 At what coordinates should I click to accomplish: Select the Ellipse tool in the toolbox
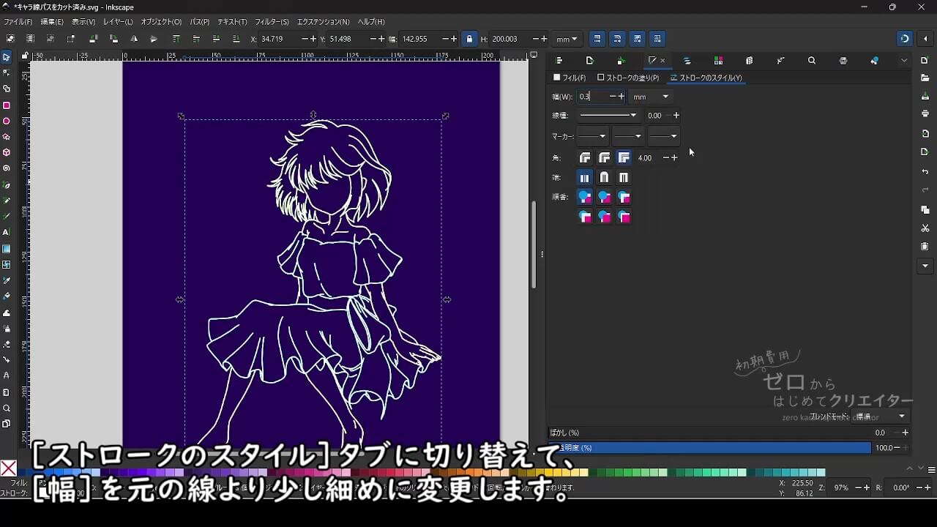7,121
